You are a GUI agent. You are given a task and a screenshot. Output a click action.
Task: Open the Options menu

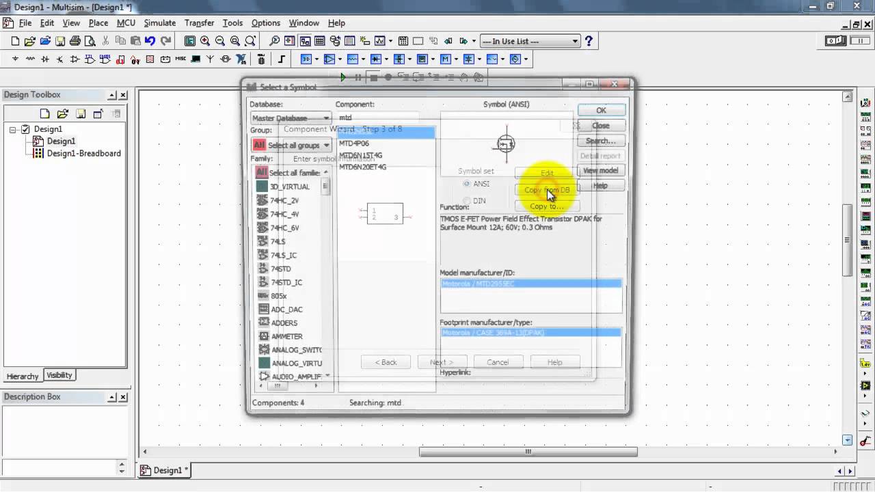pyautogui.click(x=266, y=23)
